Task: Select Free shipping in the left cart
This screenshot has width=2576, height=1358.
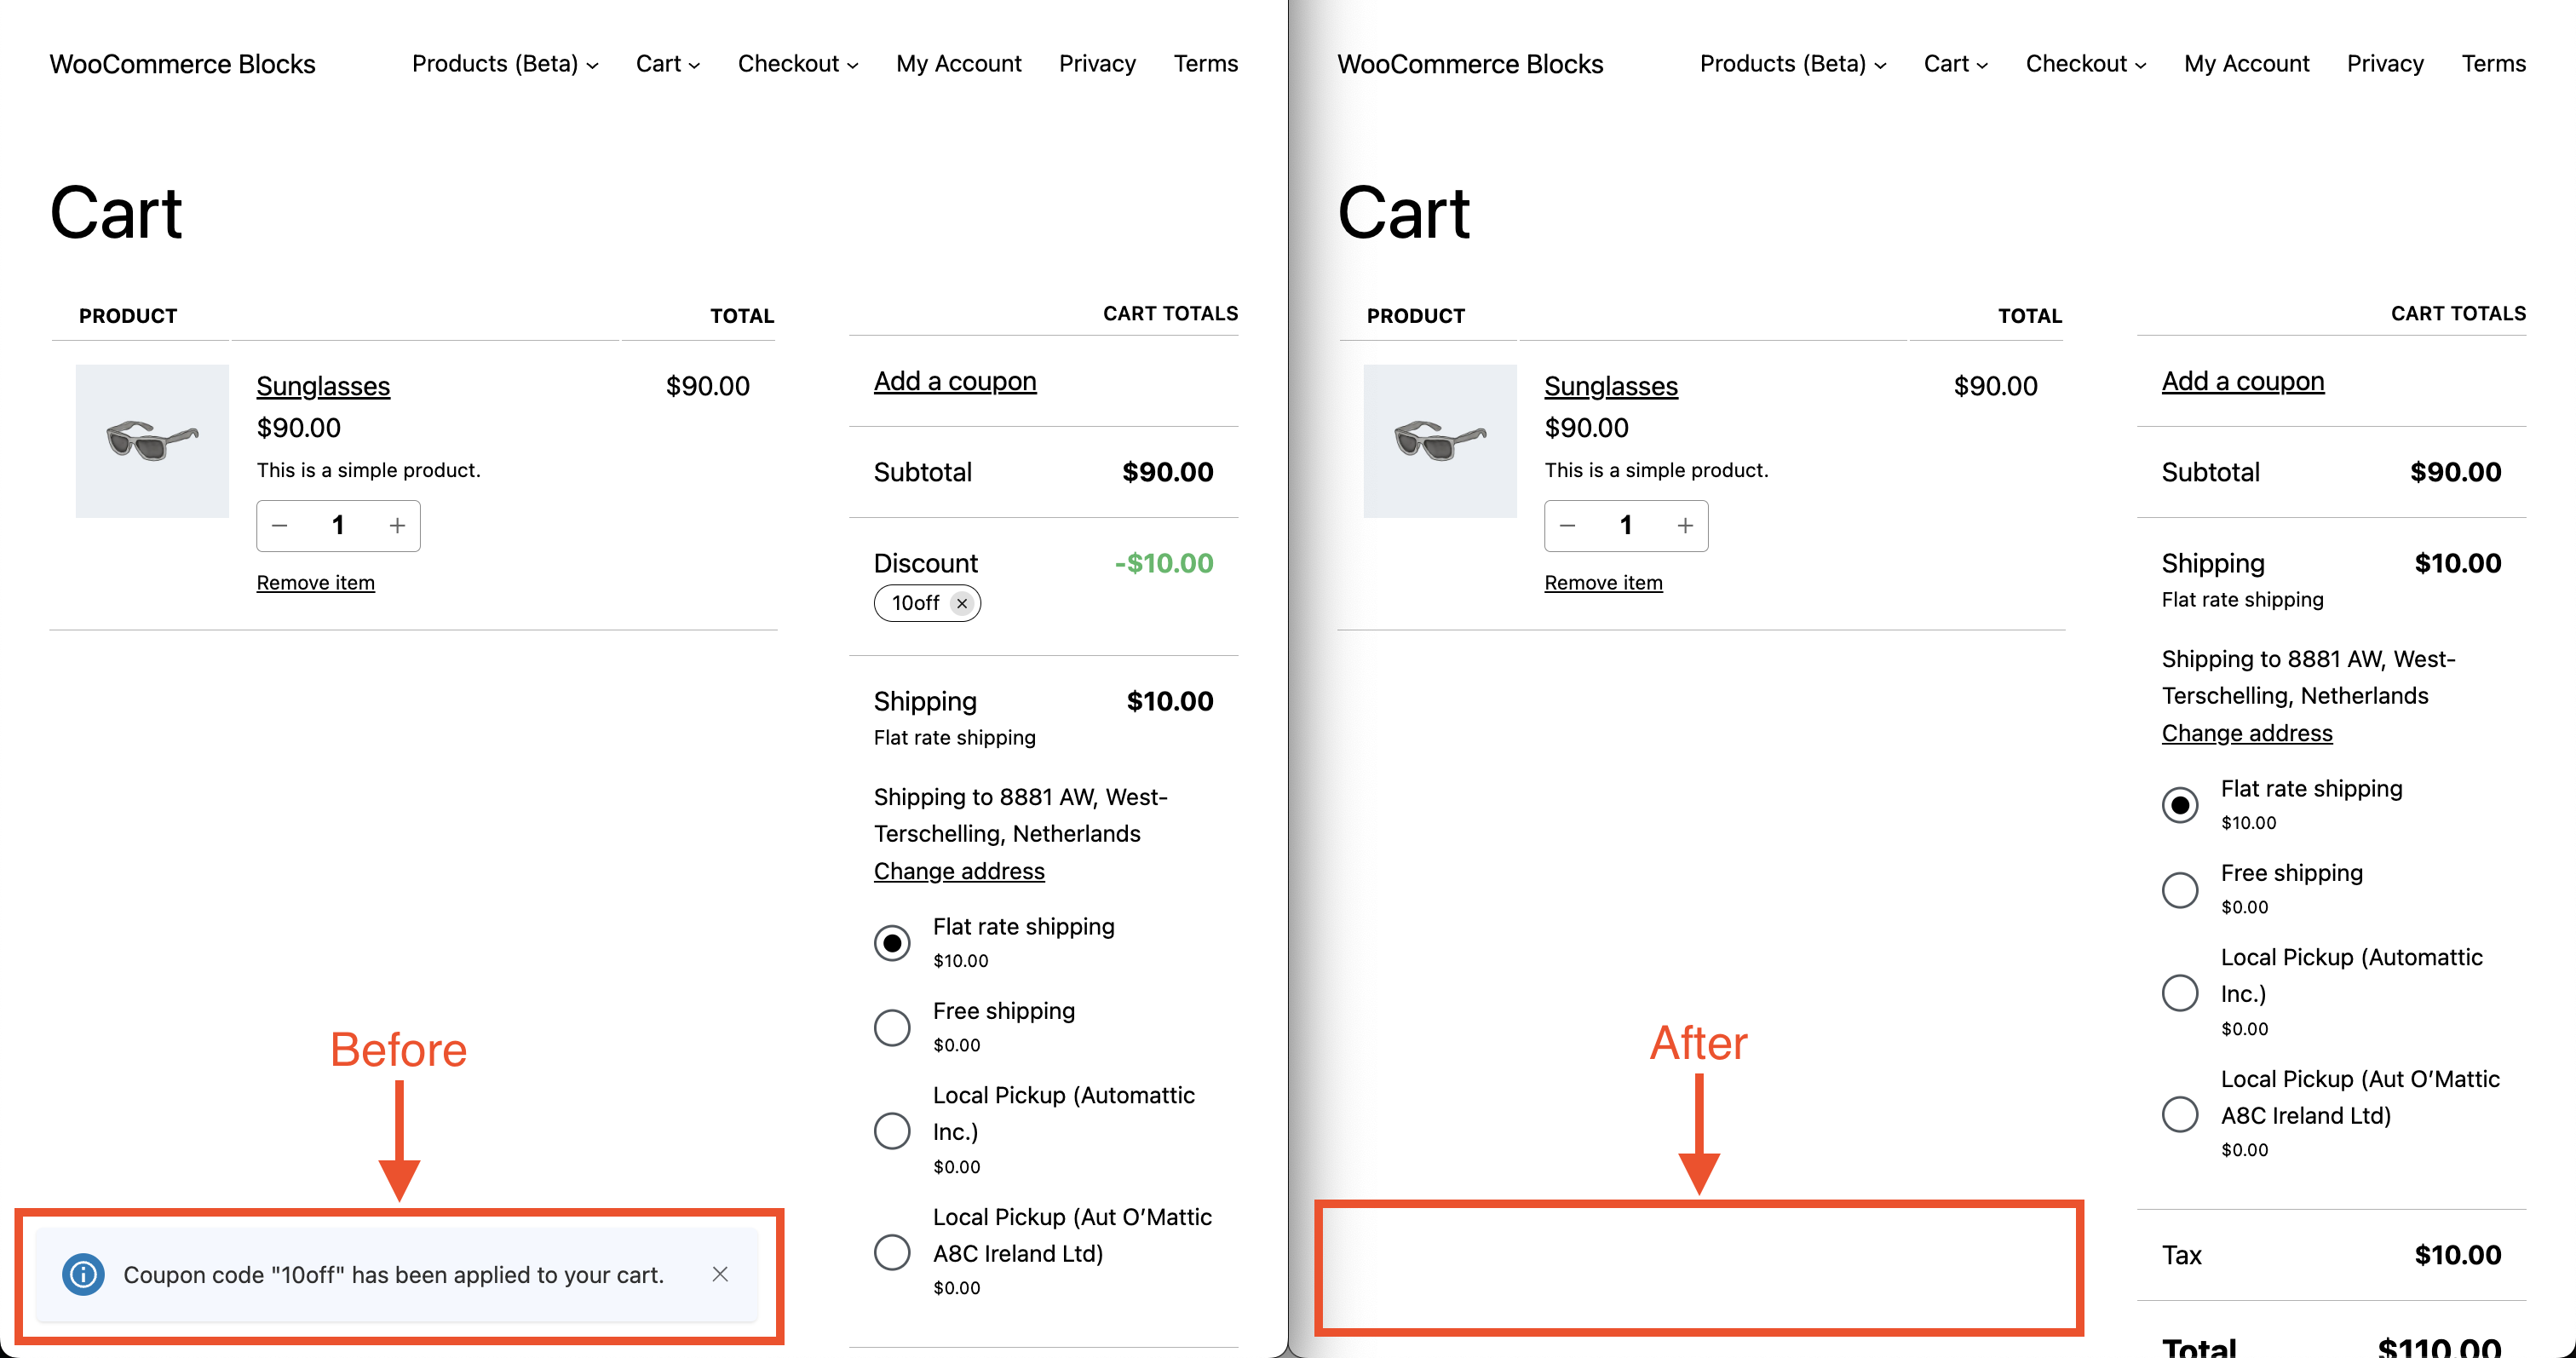Action: click(x=892, y=1027)
